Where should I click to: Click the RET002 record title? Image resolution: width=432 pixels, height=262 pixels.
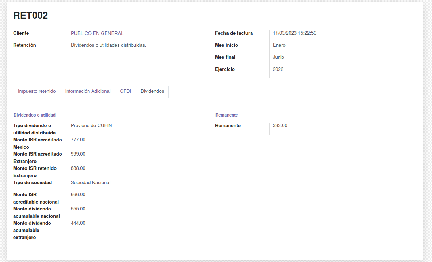(x=31, y=15)
